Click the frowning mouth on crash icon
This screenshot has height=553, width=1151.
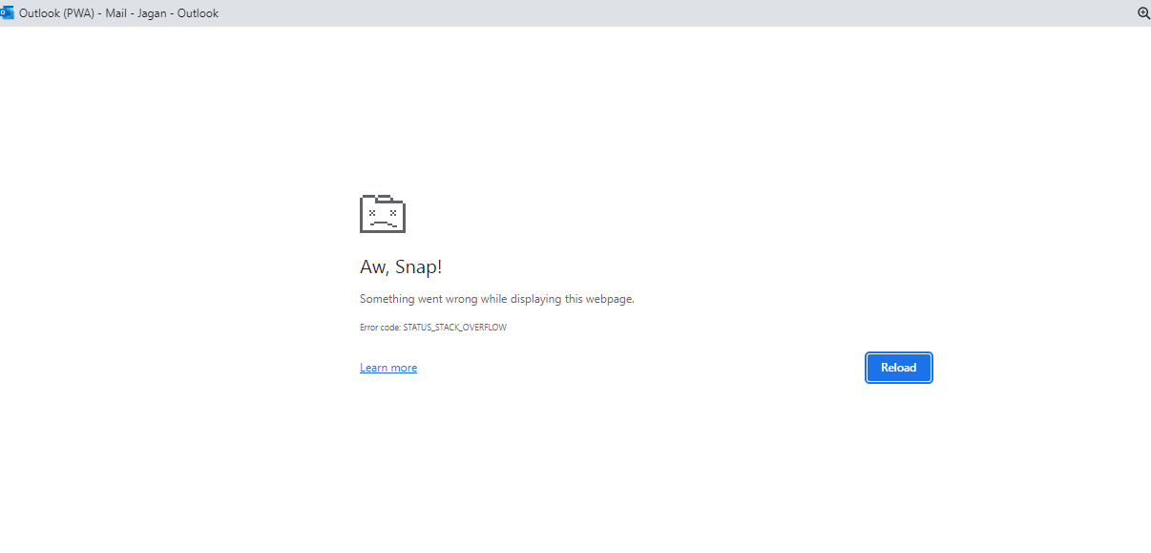[383, 223]
